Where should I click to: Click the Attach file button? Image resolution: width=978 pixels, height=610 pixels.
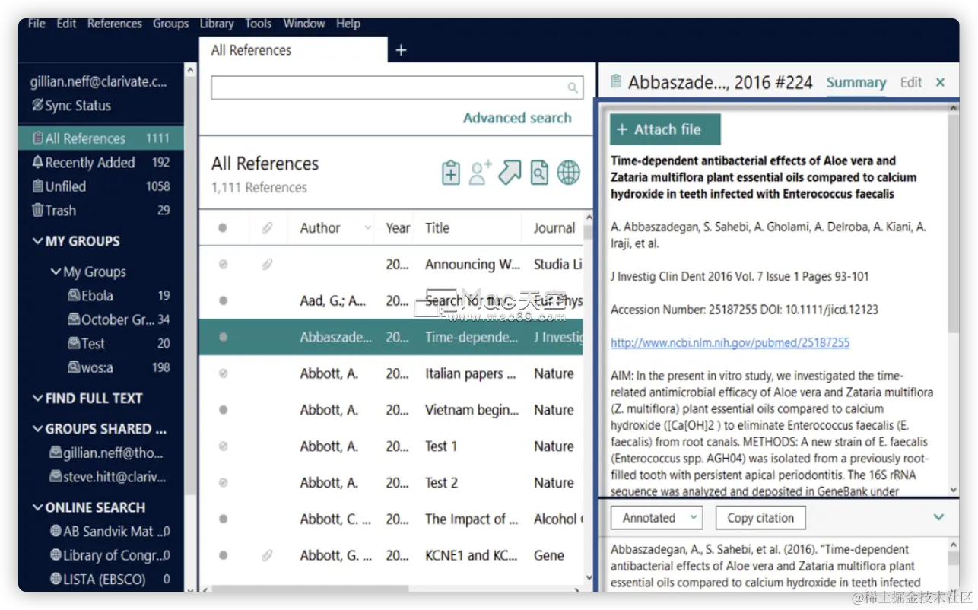(665, 129)
